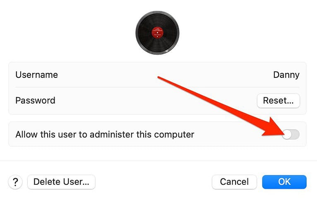Click the Username label
The image size is (317, 198).
click(36, 75)
